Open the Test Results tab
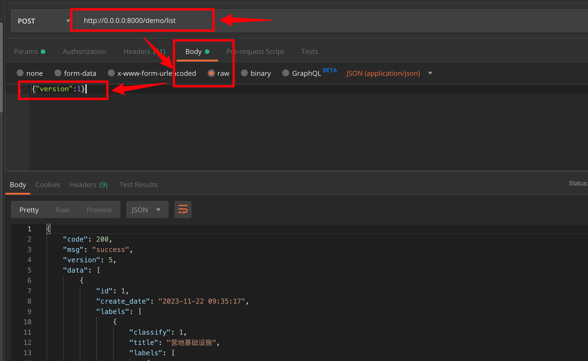This screenshot has width=588, height=361. tap(138, 185)
